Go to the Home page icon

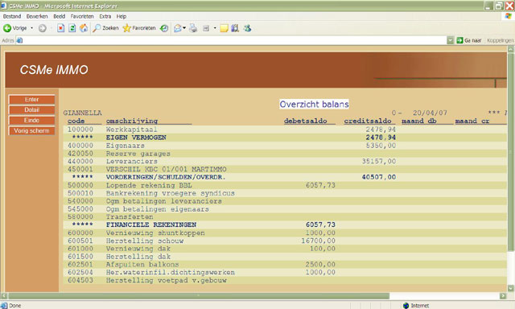(84, 28)
